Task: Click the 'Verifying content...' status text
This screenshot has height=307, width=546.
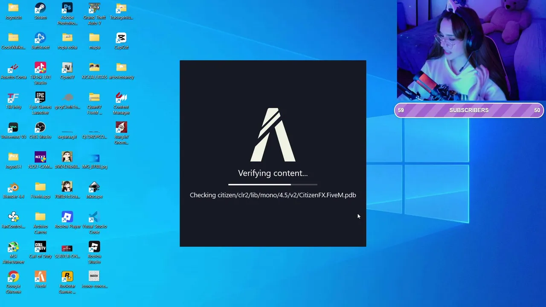Action: [x=273, y=173]
